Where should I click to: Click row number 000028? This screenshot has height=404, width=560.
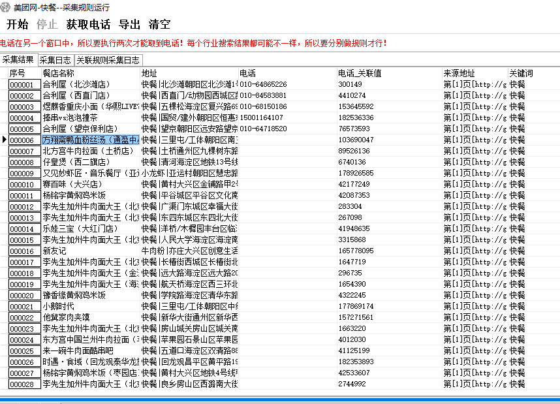24,384
